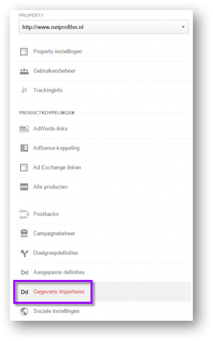The width and height of the screenshot is (213, 341).
Task: Click the Dd icon beside Aangepaste definities
Action: 24,272
